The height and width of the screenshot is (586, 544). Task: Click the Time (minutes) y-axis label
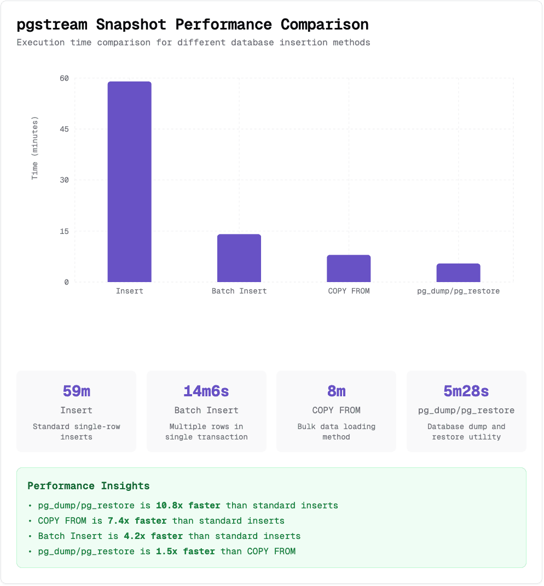pos(35,148)
